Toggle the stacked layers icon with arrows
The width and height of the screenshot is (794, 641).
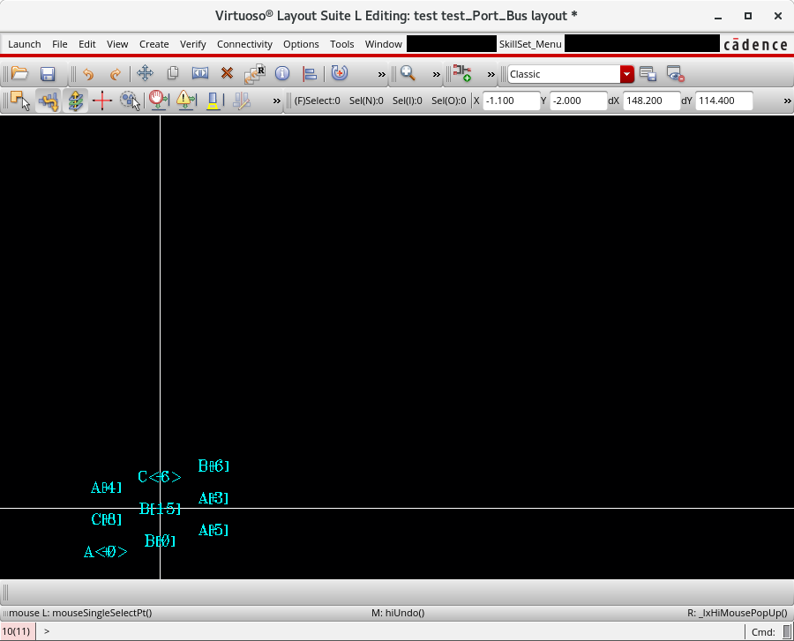[x=75, y=101]
